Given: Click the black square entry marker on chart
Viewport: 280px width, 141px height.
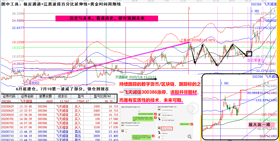Looking at the screenshot, I should click(249, 54).
